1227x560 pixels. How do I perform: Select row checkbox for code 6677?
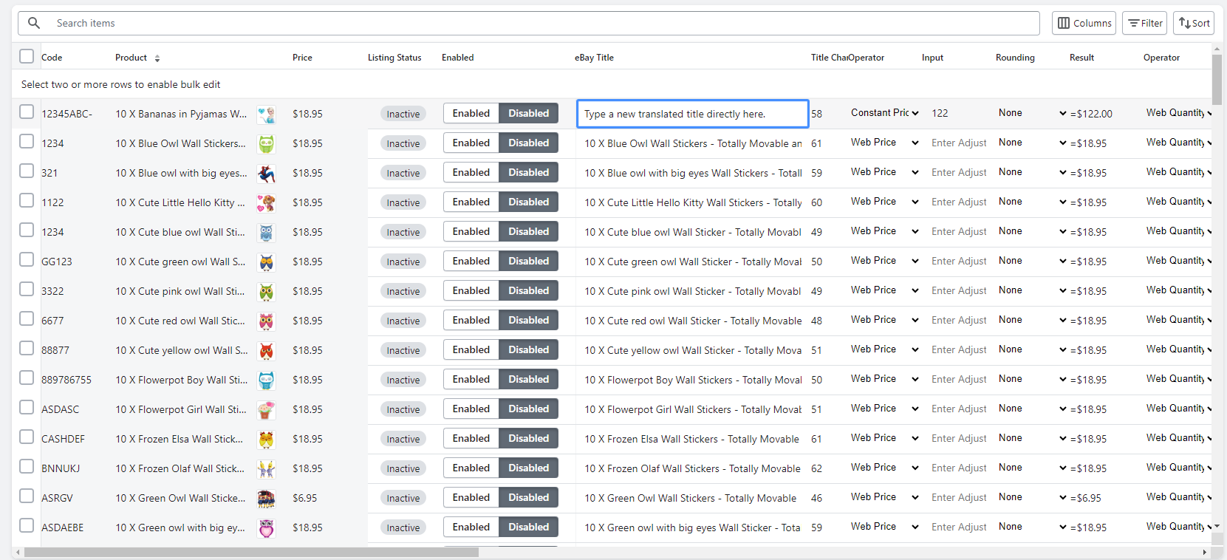[x=27, y=318]
